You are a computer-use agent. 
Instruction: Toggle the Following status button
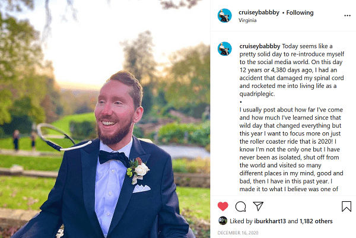pyautogui.click(x=300, y=12)
